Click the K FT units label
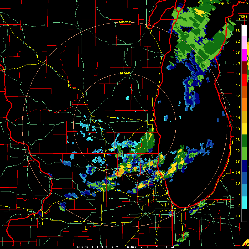 pyautogui.click(x=234, y=19)
